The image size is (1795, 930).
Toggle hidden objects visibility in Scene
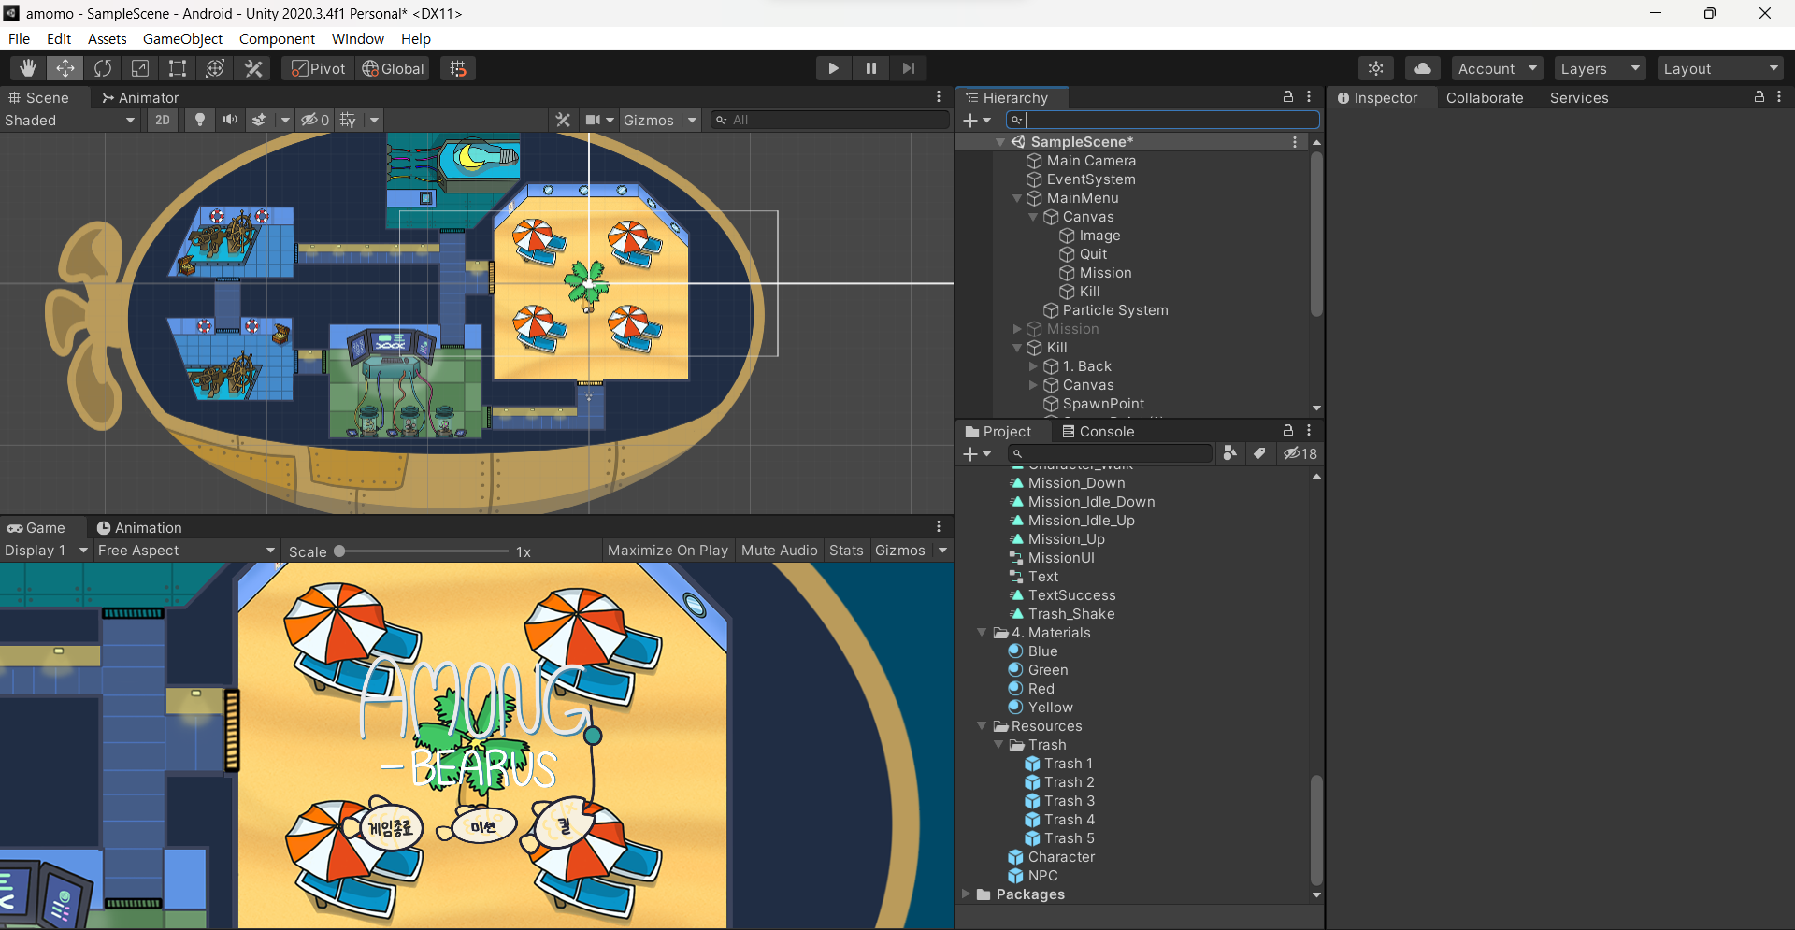click(x=315, y=120)
